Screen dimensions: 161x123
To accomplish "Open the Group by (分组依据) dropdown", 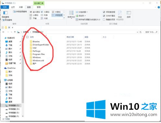I will coord(82,12).
